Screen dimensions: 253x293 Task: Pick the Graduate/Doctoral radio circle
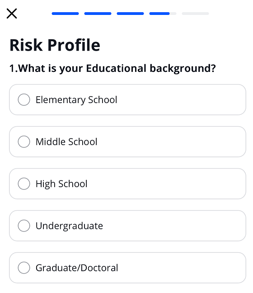coord(24,268)
